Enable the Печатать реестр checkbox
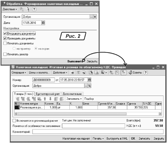Viewport: 167px width, 143px height. (5, 55)
